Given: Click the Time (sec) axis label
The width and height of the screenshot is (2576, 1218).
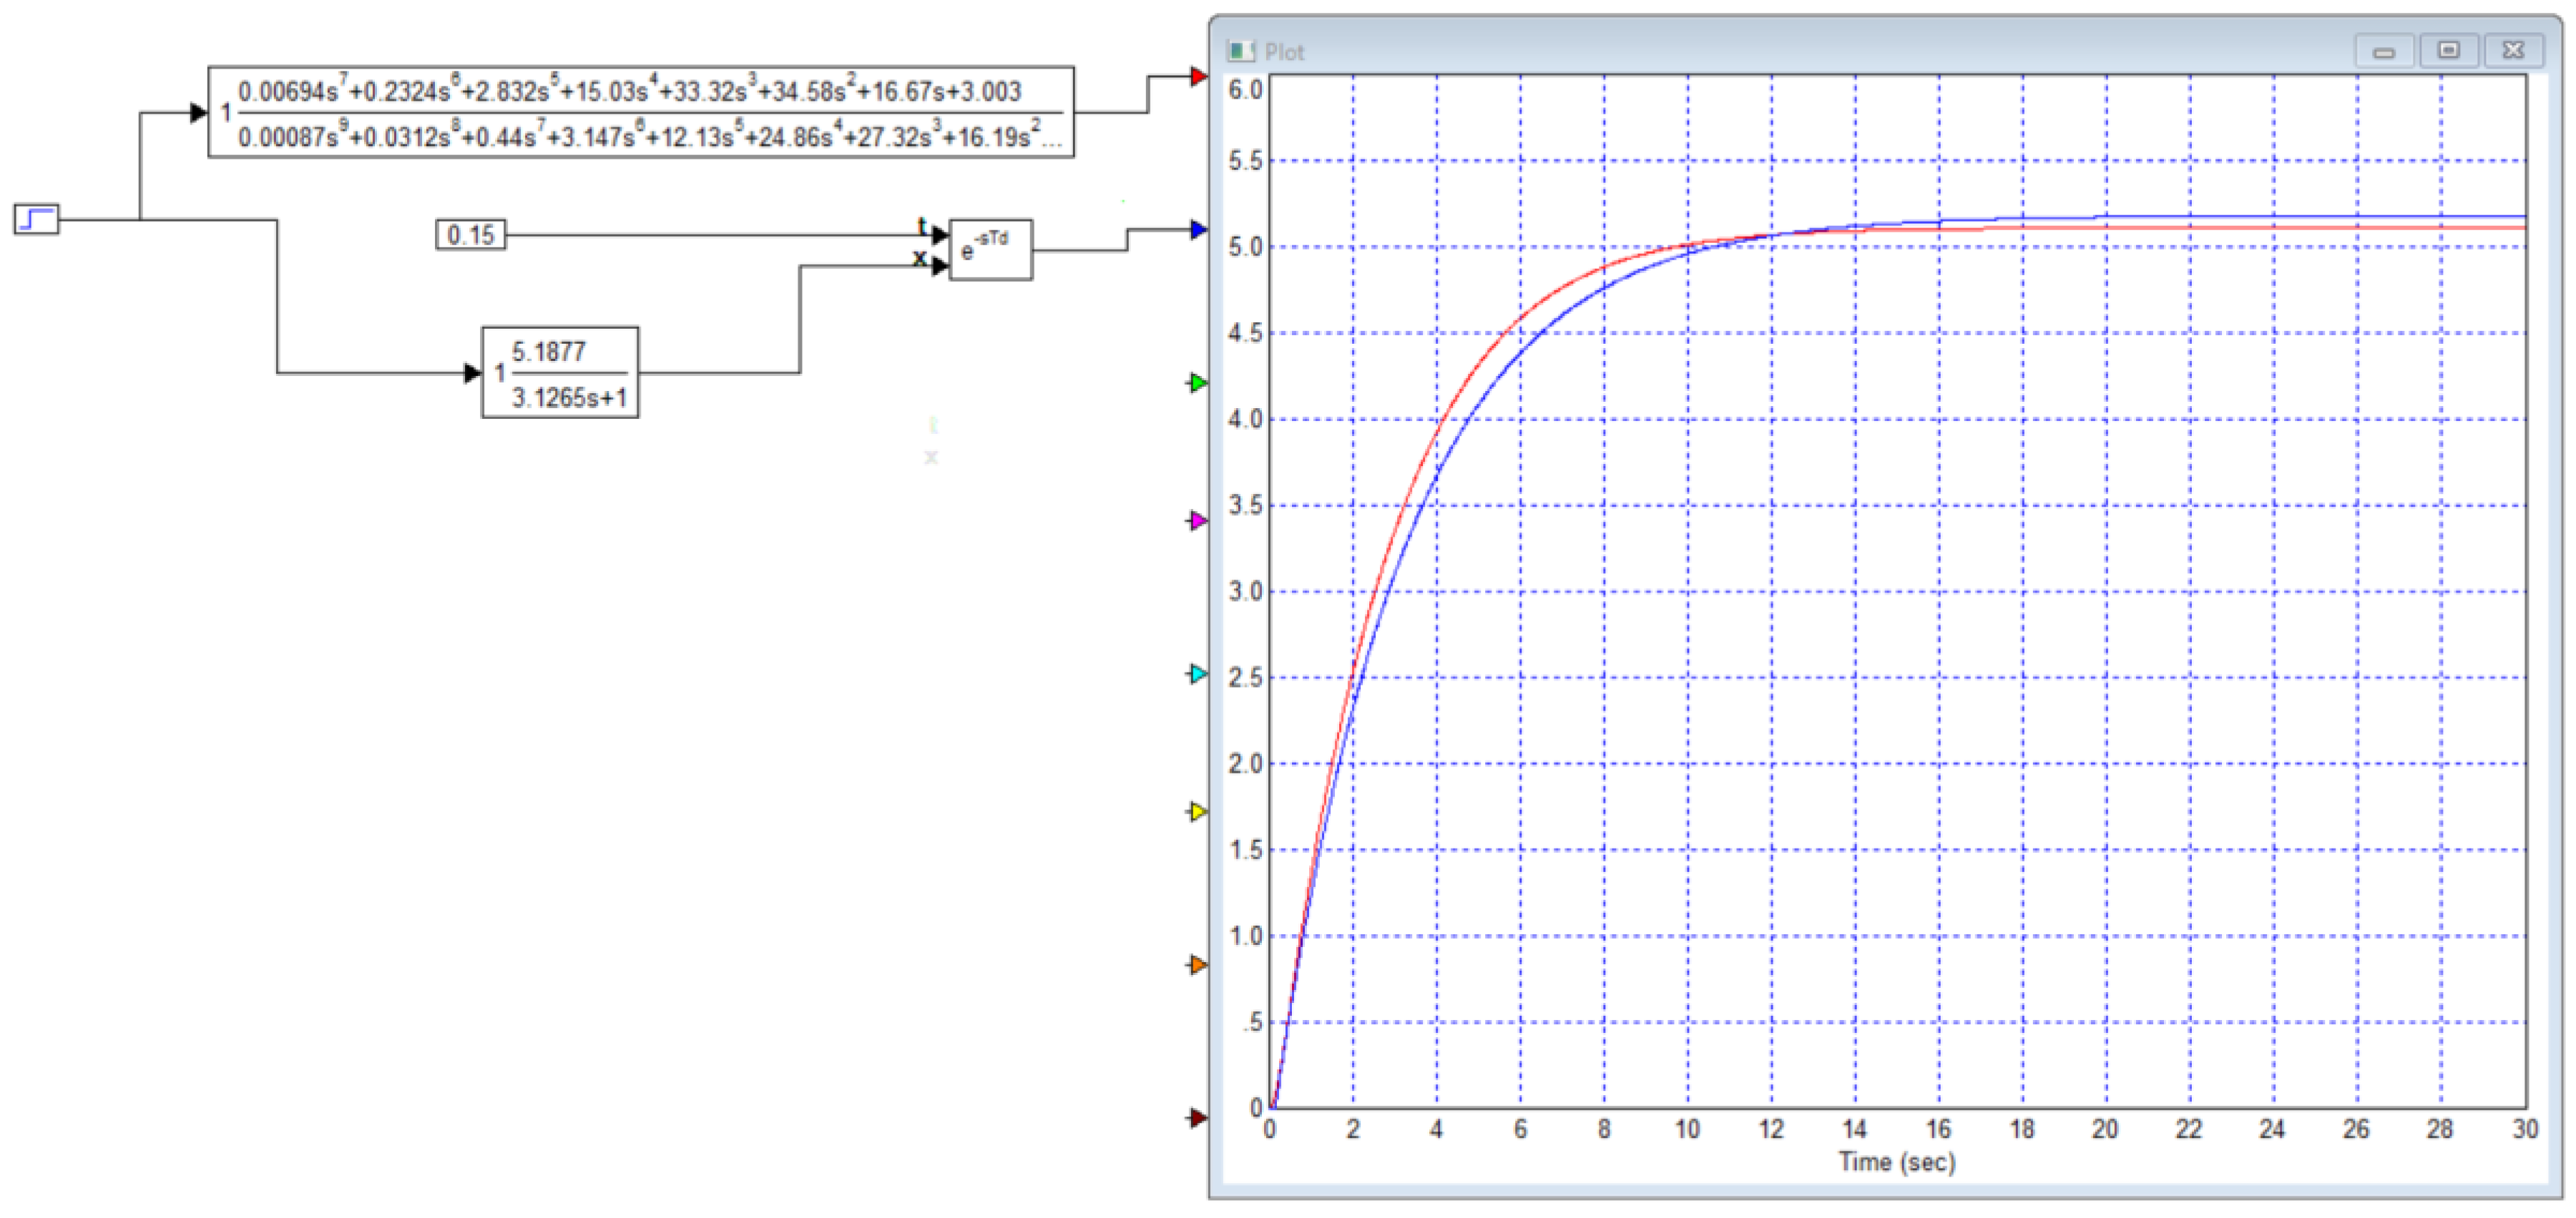Looking at the screenshot, I should point(1896,1162).
